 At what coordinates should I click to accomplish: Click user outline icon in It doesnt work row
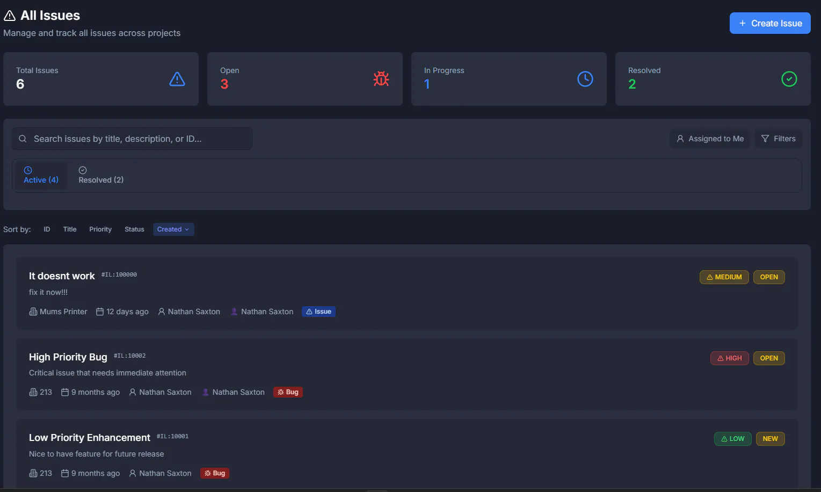point(162,312)
